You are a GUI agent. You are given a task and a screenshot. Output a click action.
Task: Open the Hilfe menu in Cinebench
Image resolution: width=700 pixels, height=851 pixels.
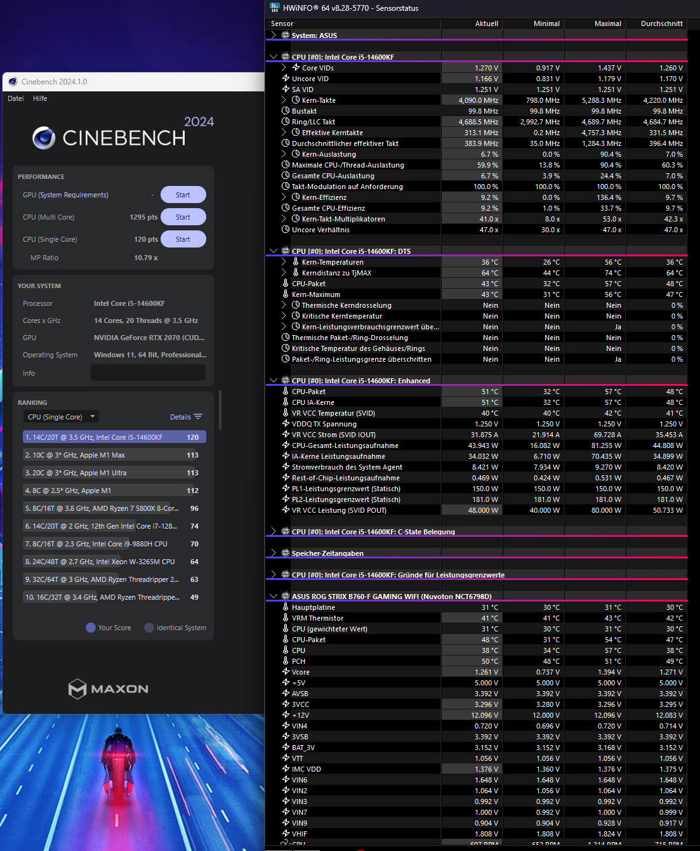tap(40, 98)
